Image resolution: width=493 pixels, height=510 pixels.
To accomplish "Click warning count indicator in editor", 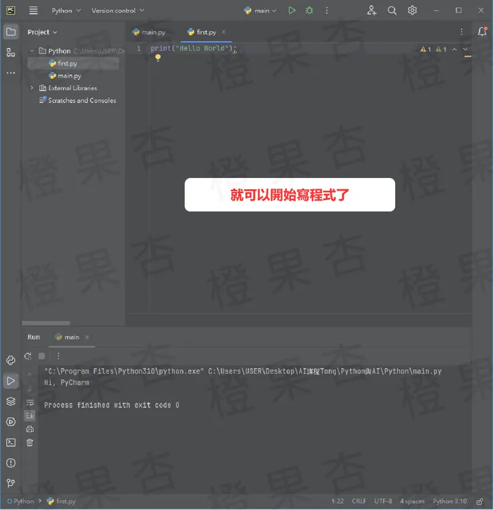I will 426,49.
